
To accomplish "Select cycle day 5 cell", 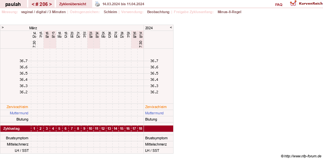I will click(x=59, y=129).
